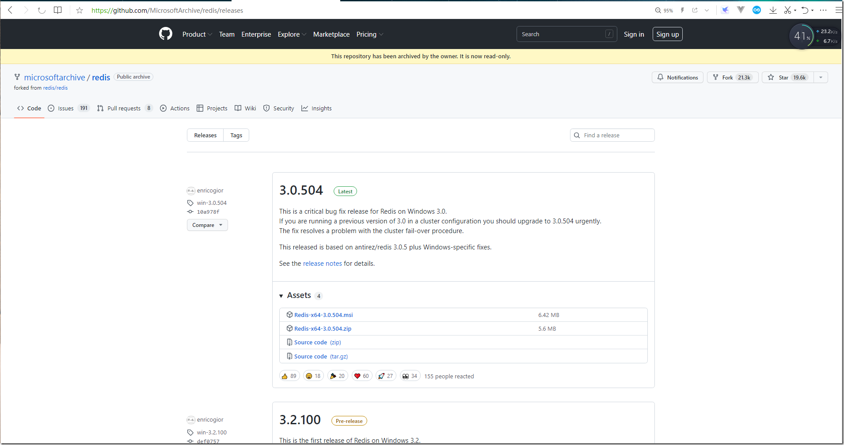Bookmark the page with the star icon

[x=80, y=10]
